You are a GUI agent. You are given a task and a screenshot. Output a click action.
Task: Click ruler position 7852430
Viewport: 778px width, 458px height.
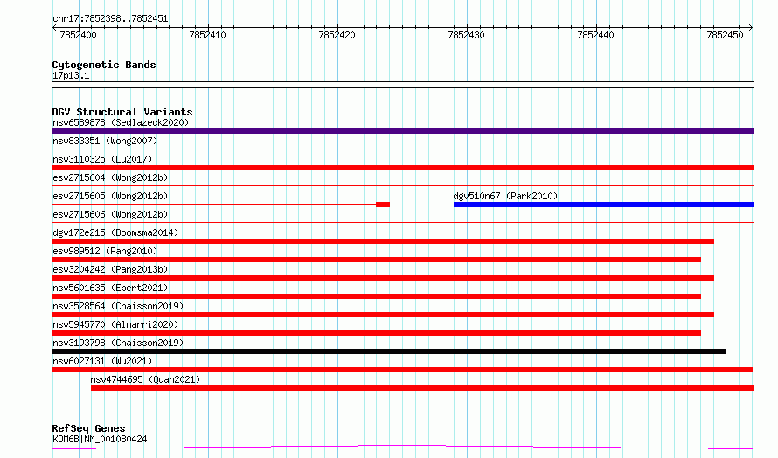467,35
